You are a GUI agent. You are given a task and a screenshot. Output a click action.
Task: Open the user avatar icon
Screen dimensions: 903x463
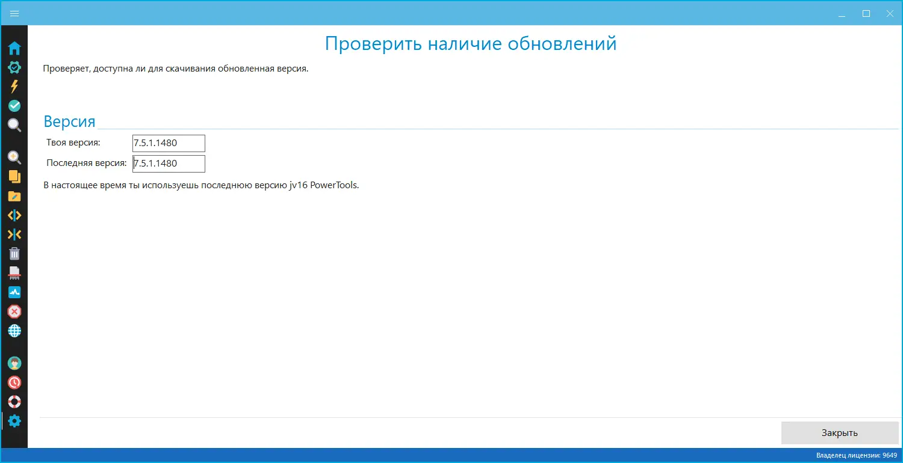click(14, 363)
